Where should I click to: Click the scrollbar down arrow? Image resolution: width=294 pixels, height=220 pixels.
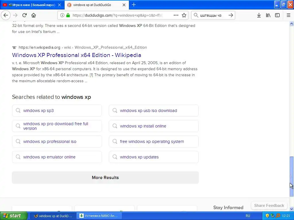point(291,209)
